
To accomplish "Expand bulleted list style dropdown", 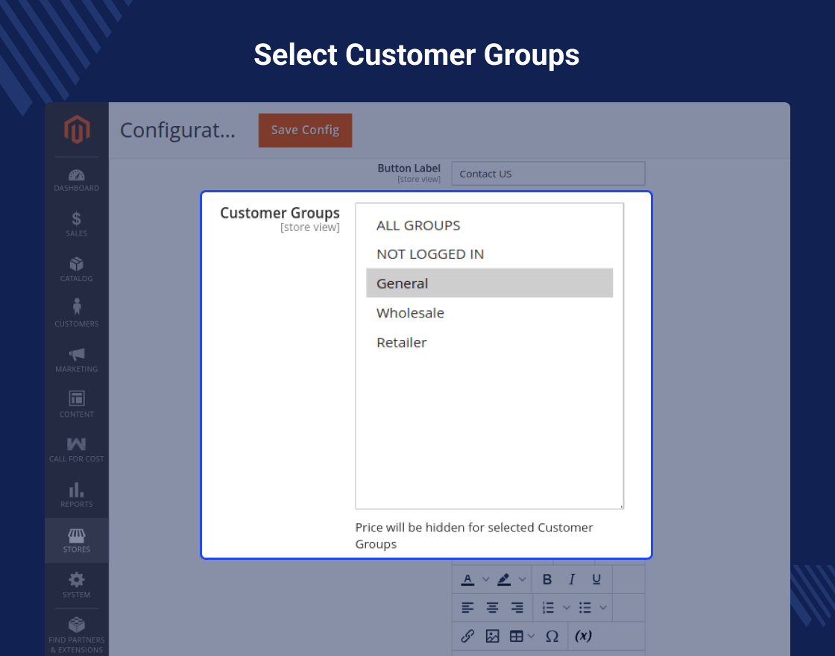I will pos(603,608).
